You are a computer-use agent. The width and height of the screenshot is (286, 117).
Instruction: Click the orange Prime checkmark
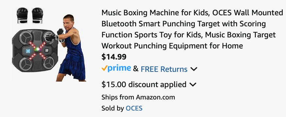pyautogui.click(x=104, y=68)
